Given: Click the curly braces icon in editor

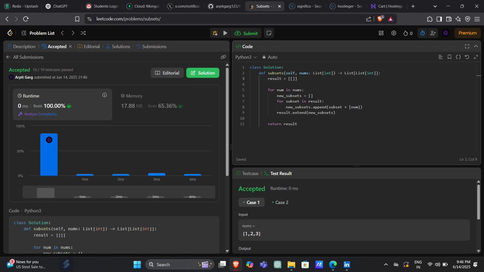Looking at the screenshot, I should pos(458,57).
